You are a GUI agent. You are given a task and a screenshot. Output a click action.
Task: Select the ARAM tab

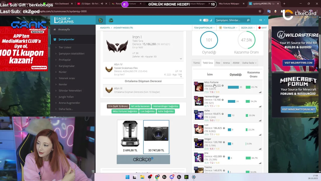[x=236, y=63]
